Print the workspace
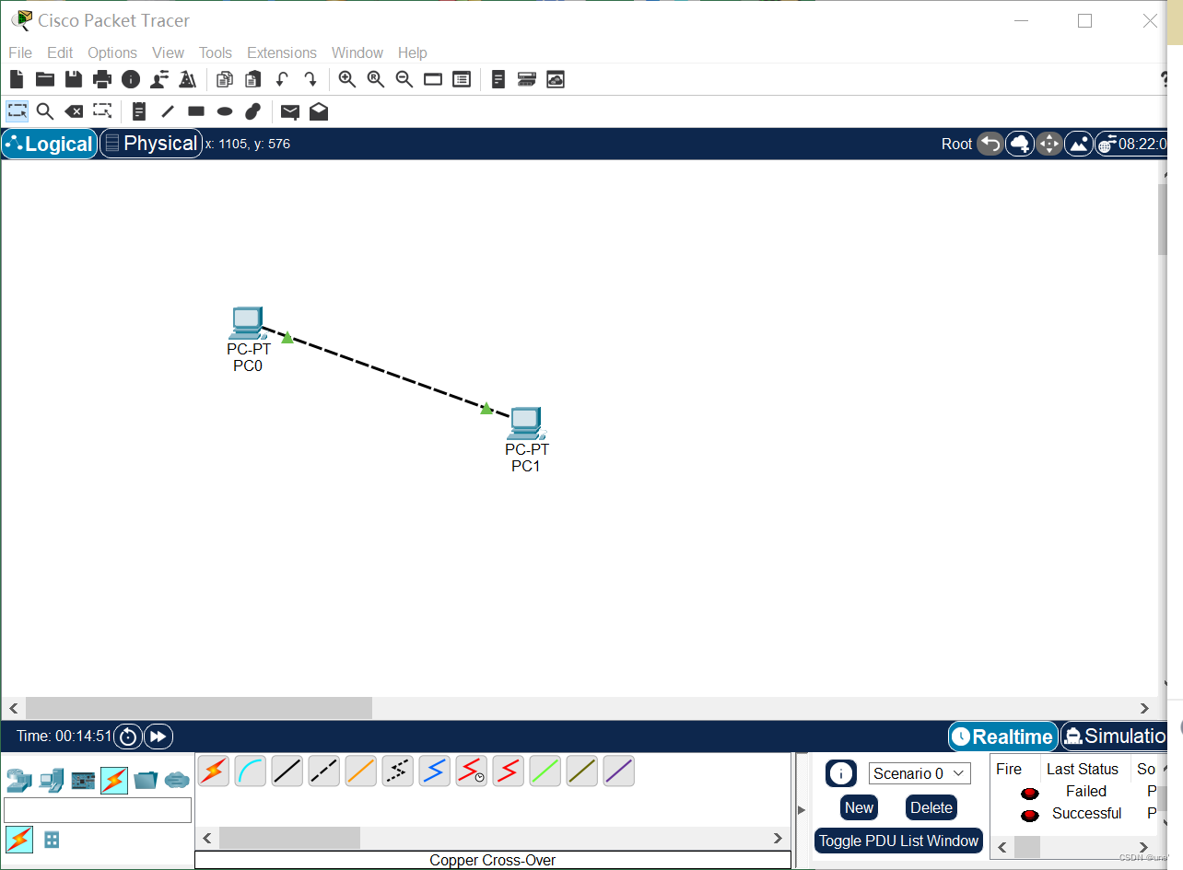Screen dimensions: 1183x870 tap(102, 79)
